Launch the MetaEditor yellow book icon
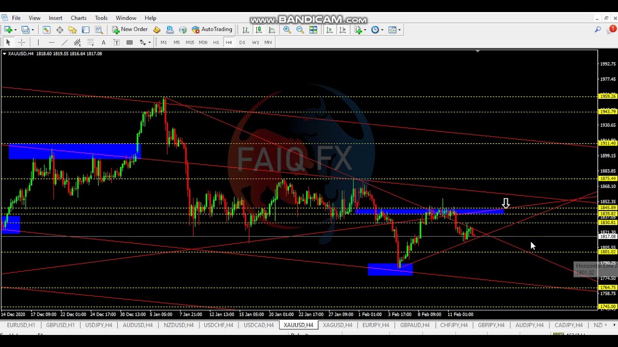 click(156, 30)
